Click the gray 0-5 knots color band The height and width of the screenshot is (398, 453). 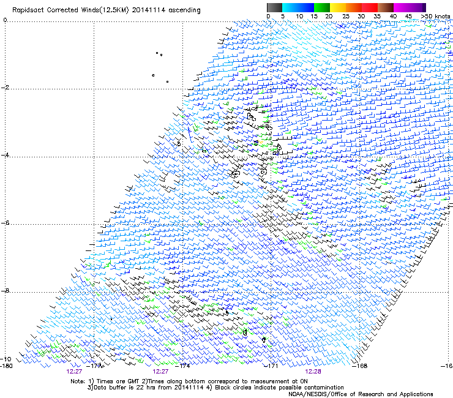pyautogui.click(x=274, y=7)
